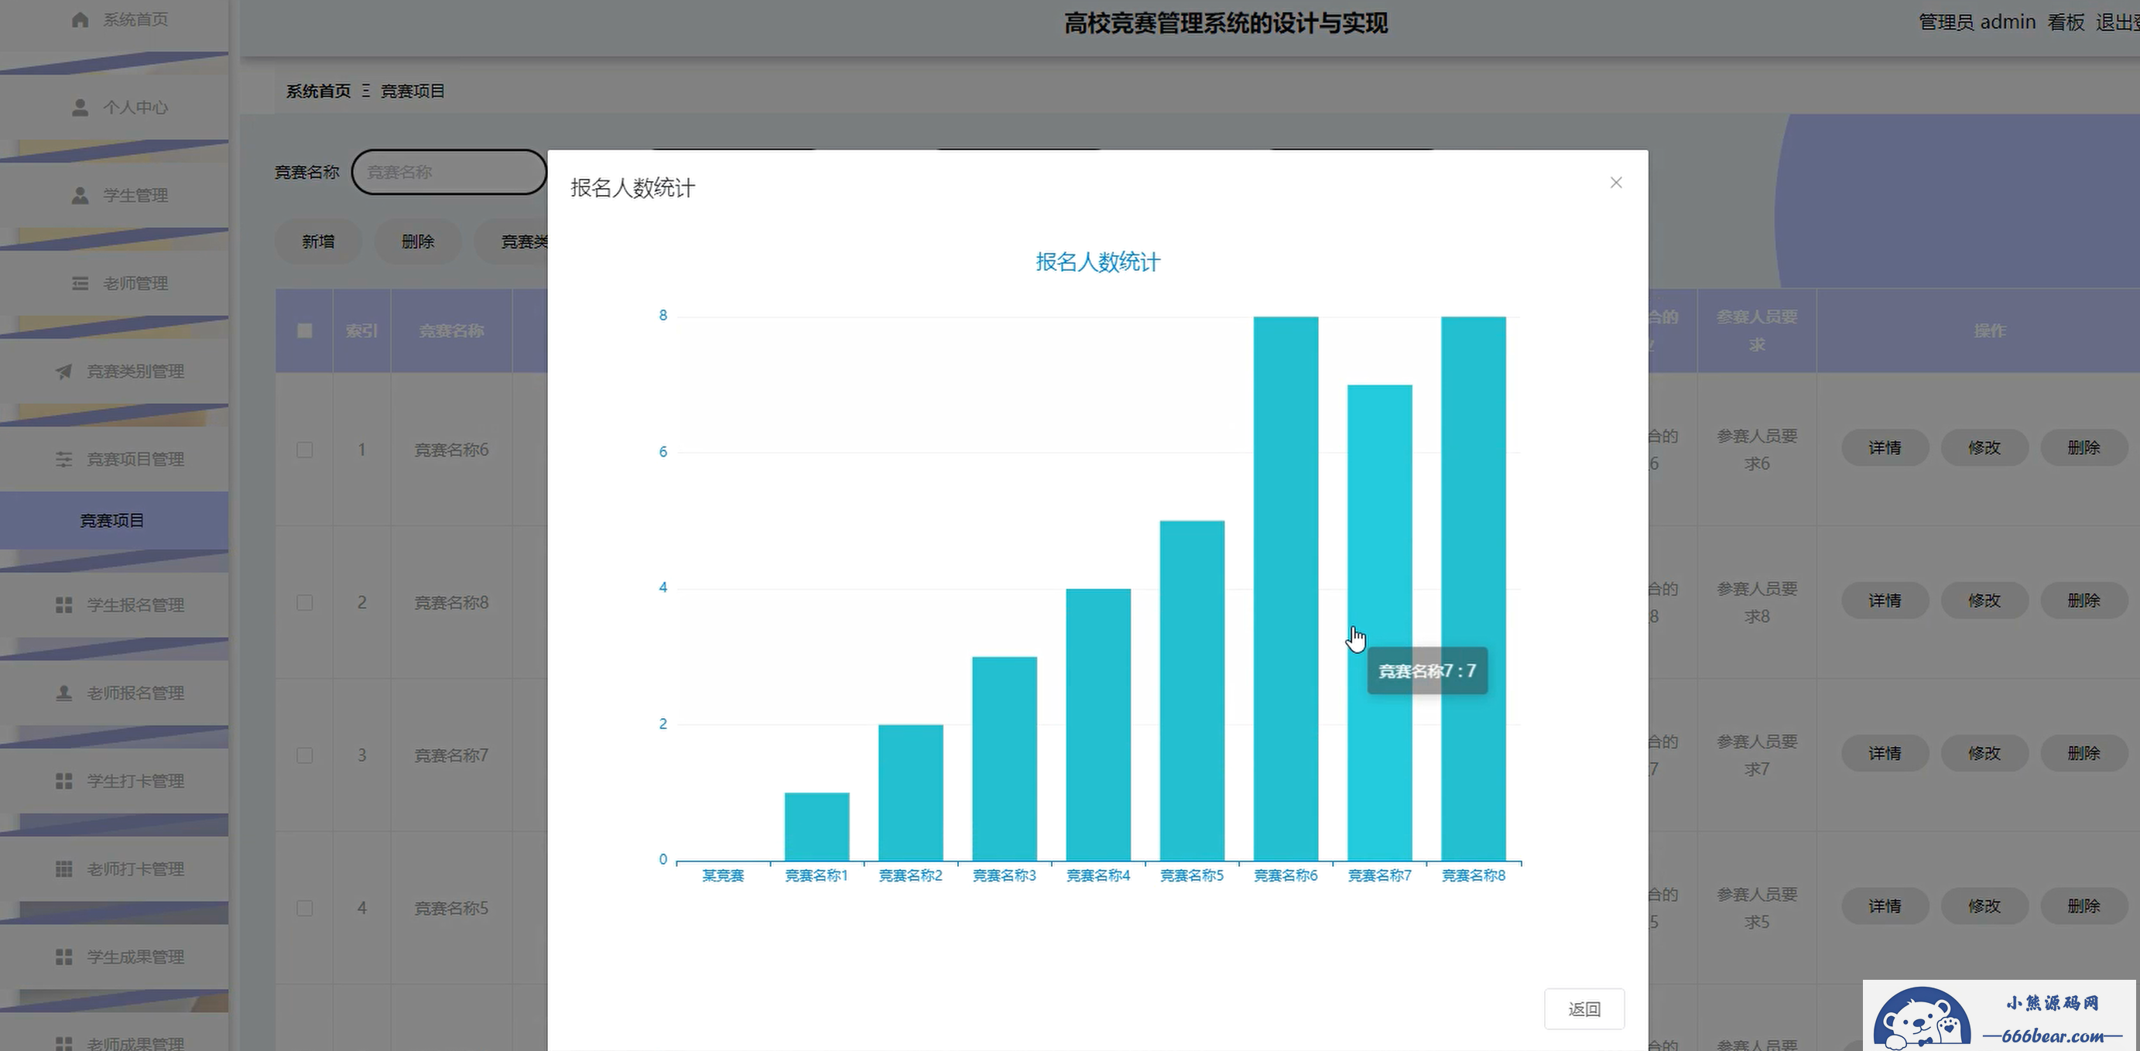Screen dimensions: 2140x1051
Task: Check the row checkbox for 竞赛名称8
Action: 305,602
